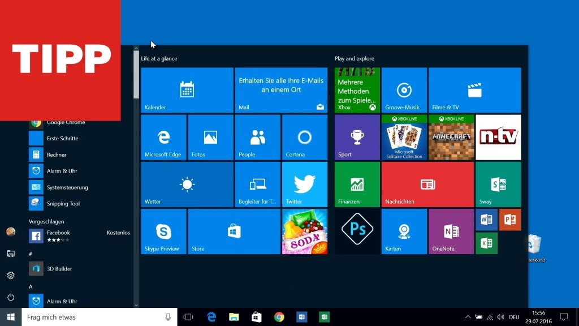Screen dimensions: 579x326
Task: Open the Cortana tile
Action: coord(305,137)
